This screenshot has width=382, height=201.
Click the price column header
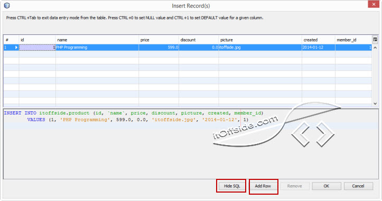click(x=159, y=40)
